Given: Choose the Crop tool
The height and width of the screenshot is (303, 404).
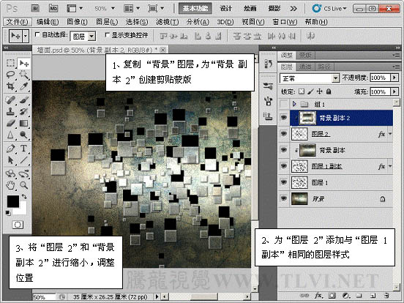Looking at the screenshot, I should [10, 86].
